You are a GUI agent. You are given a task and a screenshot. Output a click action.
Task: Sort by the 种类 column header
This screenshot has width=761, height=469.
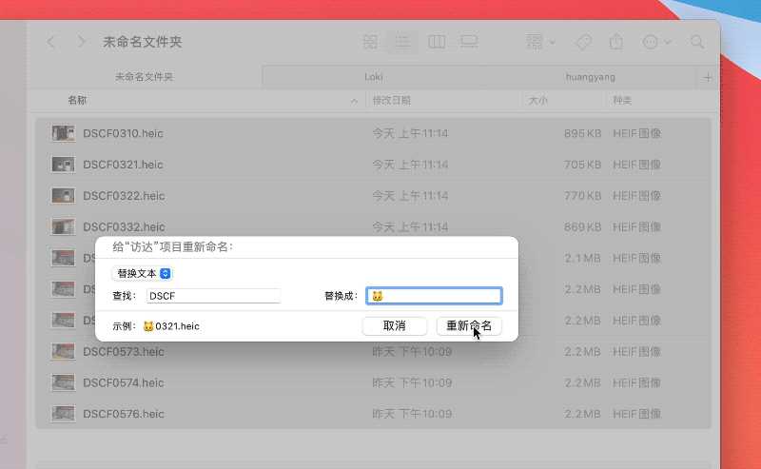click(622, 101)
